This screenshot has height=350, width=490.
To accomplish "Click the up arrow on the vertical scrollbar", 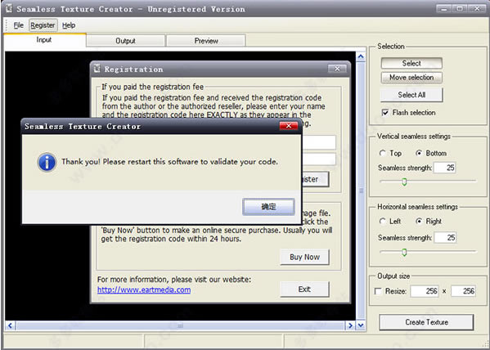I will (361, 56).
